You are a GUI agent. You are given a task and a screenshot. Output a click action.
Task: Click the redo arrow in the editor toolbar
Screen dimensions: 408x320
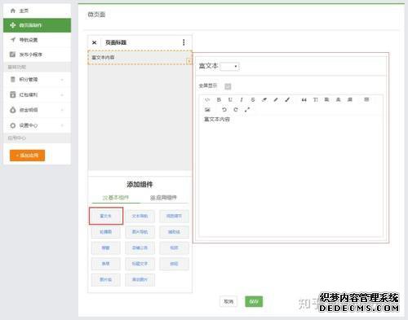(x=236, y=110)
